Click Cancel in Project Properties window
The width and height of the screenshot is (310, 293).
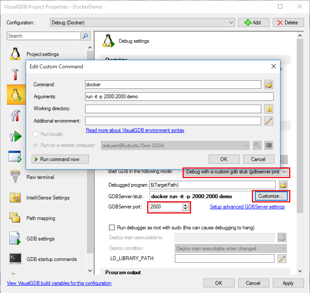254,283
